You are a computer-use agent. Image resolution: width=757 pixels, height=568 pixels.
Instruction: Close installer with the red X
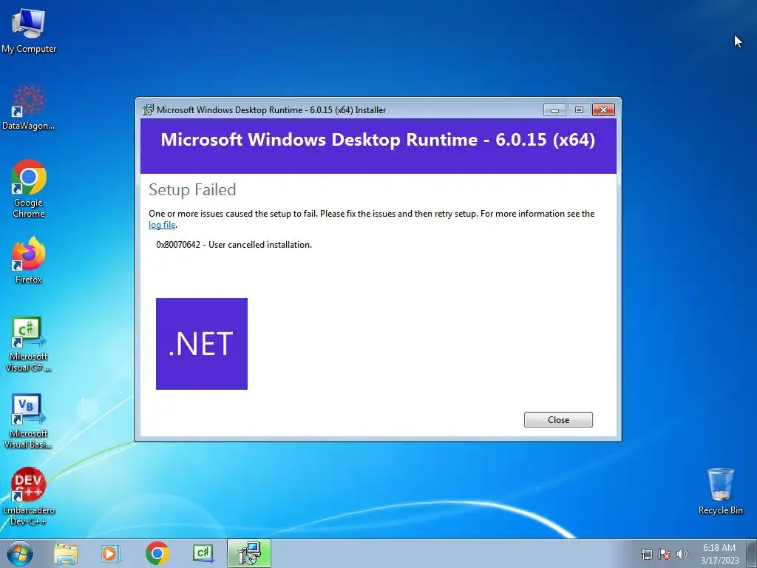click(x=603, y=110)
